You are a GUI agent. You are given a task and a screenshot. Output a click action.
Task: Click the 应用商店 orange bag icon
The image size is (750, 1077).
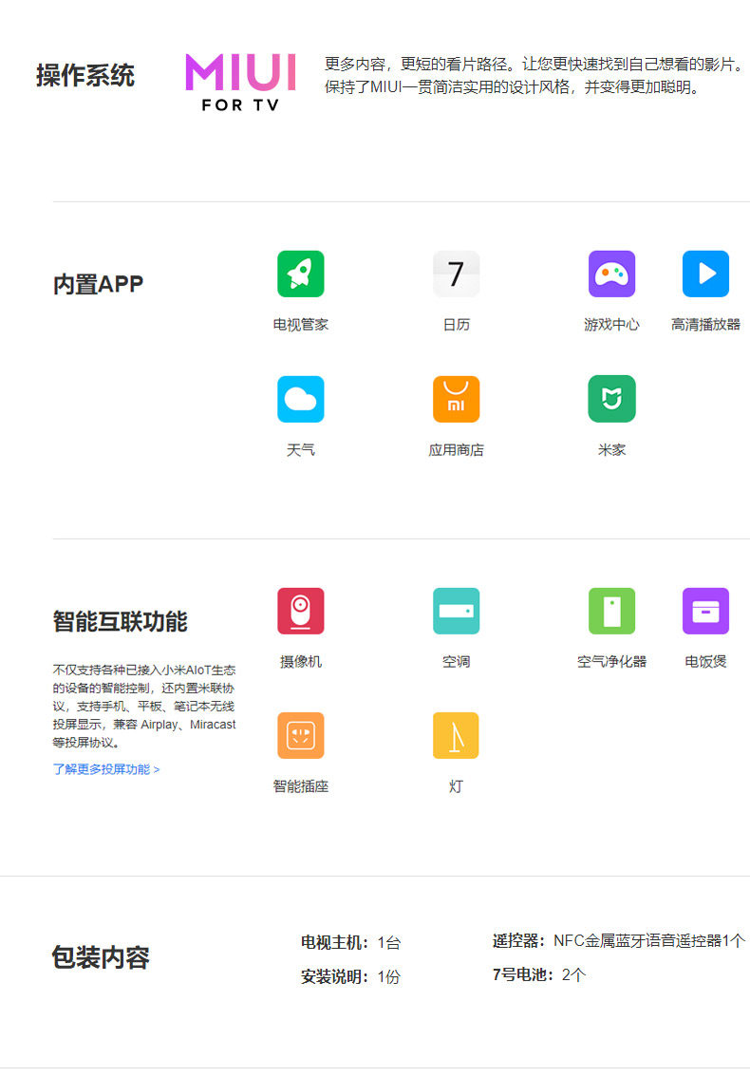click(x=456, y=399)
